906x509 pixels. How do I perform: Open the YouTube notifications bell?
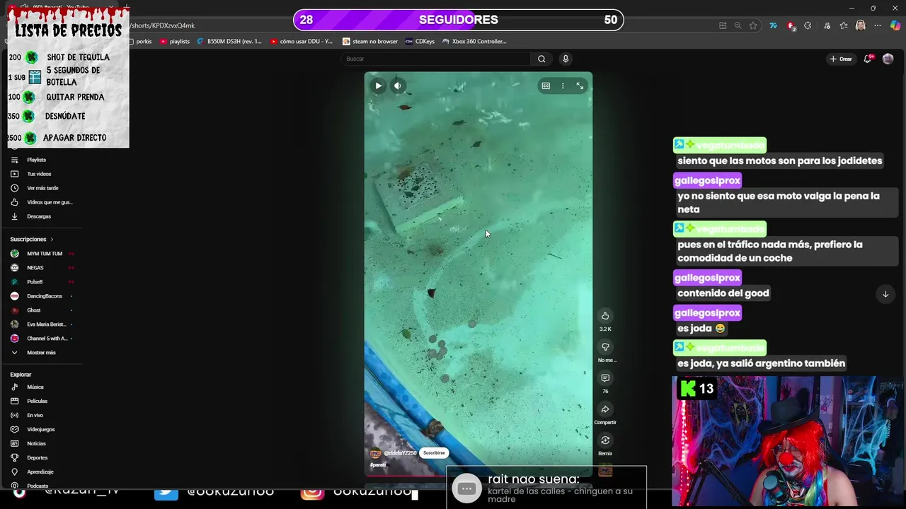[x=867, y=59]
